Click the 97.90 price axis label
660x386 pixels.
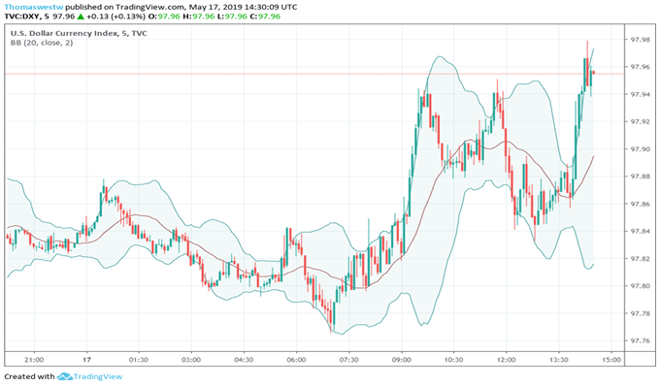click(x=640, y=149)
